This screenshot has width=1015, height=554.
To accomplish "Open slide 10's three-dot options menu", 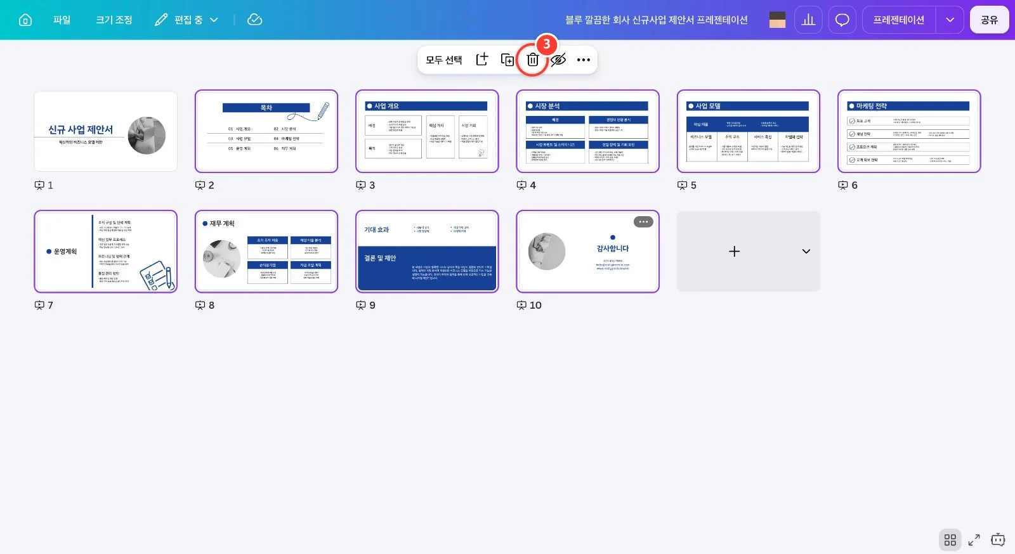I will pyautogui.click(x=643, y=222).
